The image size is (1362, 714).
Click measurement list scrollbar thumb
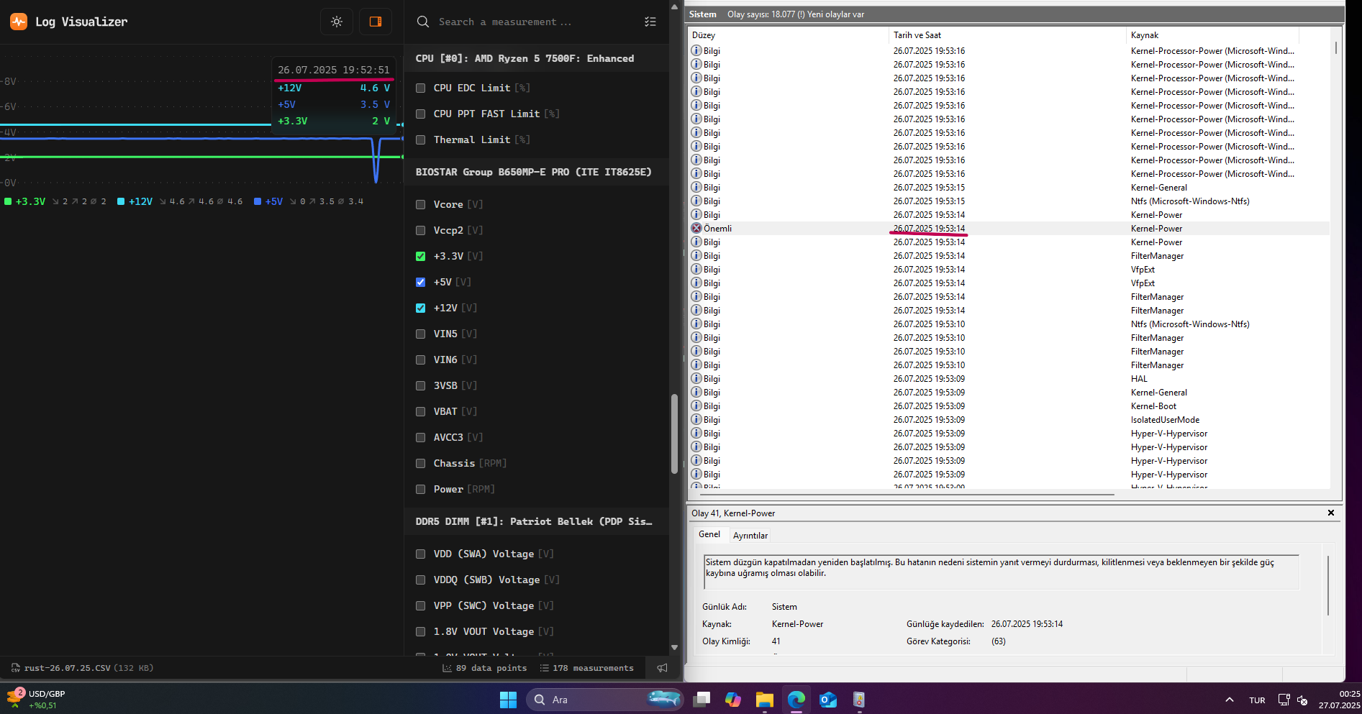[674, 434]
